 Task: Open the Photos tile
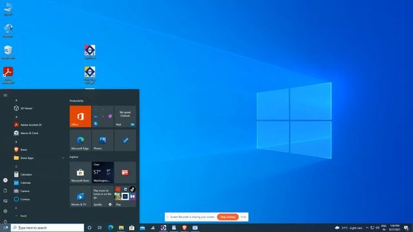(103, 140)
